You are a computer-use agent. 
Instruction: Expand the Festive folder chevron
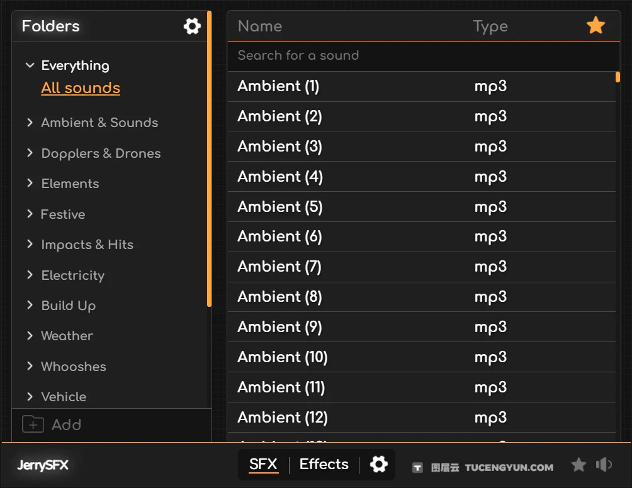30,214
